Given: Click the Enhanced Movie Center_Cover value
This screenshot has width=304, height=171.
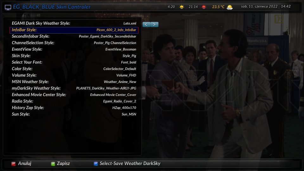Looking at the screenshot, I should click(113, 95).
